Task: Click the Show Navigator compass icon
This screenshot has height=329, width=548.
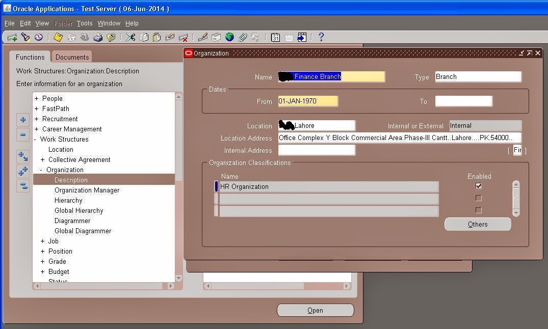Action: click(38, 37)
